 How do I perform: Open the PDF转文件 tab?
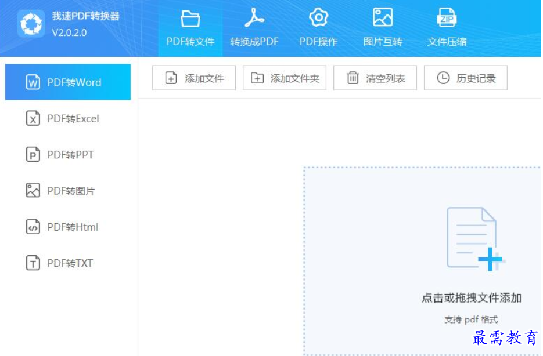click(x=190, y=28)
